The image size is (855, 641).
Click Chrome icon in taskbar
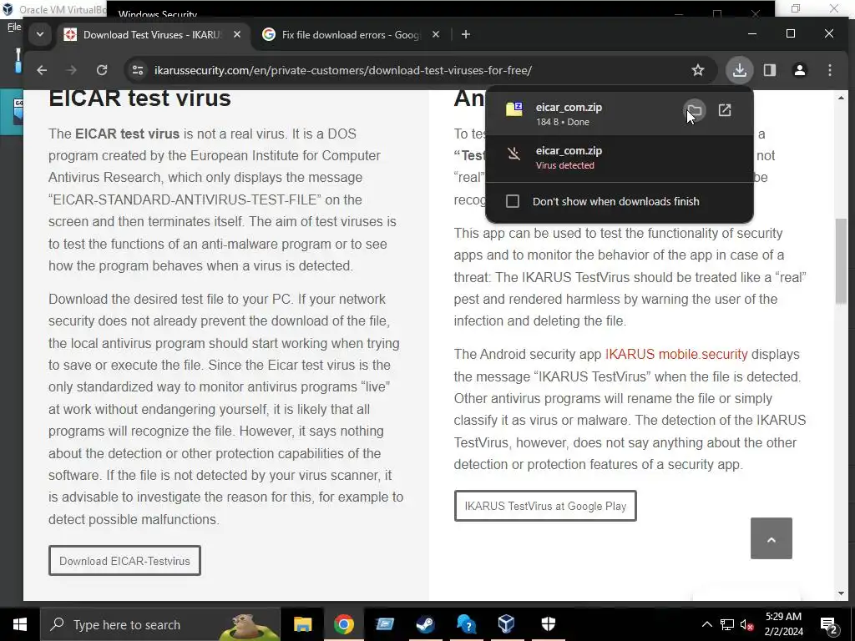(343, 624)
